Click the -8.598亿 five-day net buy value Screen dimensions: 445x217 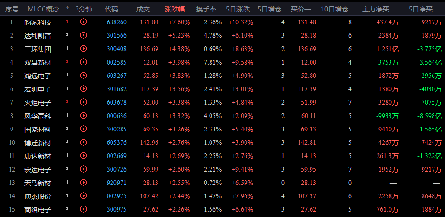(429, 116)
